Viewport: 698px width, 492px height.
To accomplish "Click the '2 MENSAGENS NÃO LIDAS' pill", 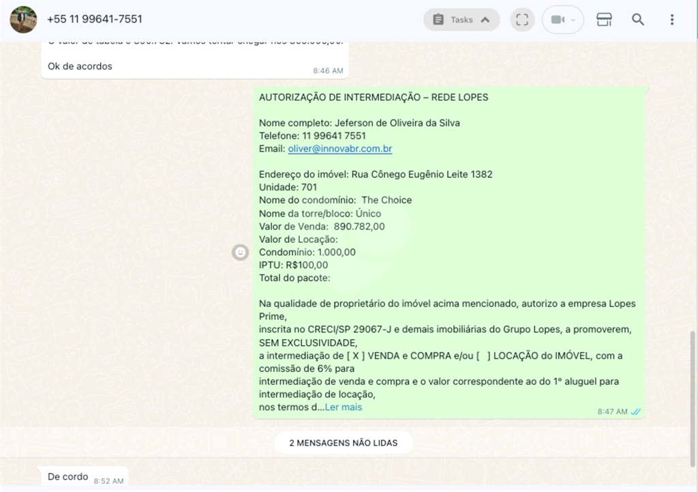I will 343,443.
